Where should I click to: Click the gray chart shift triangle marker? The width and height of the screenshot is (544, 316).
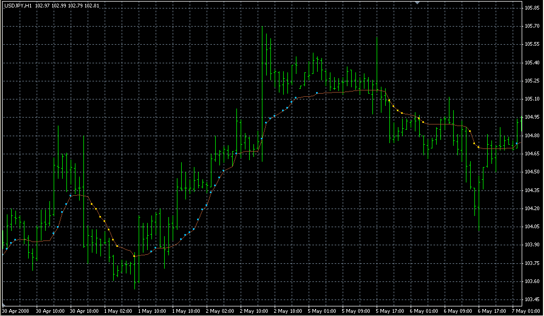418,3
